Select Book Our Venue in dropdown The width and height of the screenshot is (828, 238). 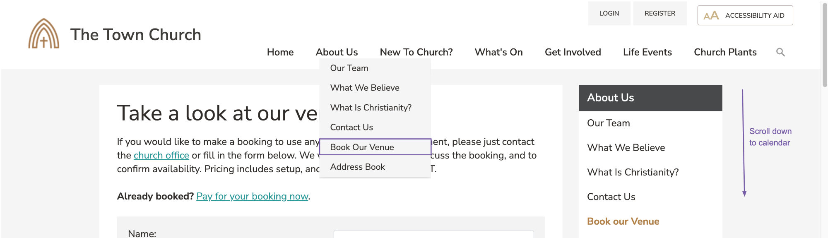(x=375, y=147)
